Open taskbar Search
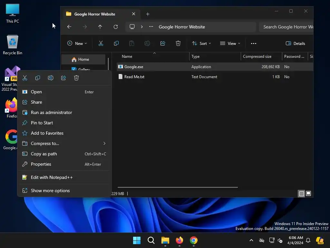This screenshot has width=330, height=248. coord(151,240)
